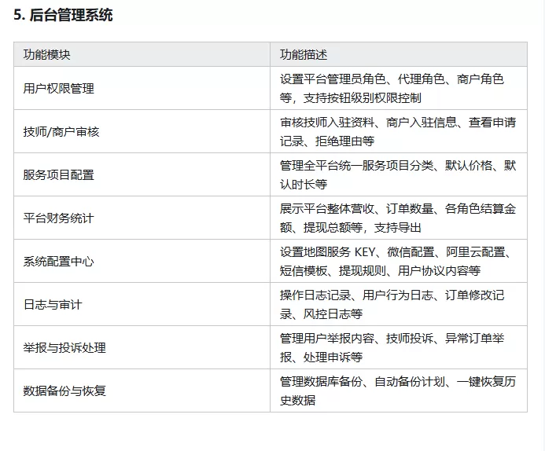Select the 技师/商户审核 module cell

61,131
